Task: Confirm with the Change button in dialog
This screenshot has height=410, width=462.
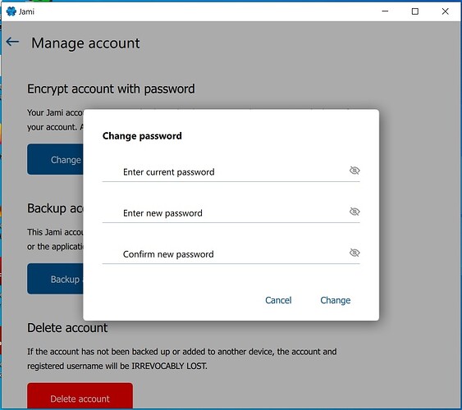Action: (x=336, y=300)
